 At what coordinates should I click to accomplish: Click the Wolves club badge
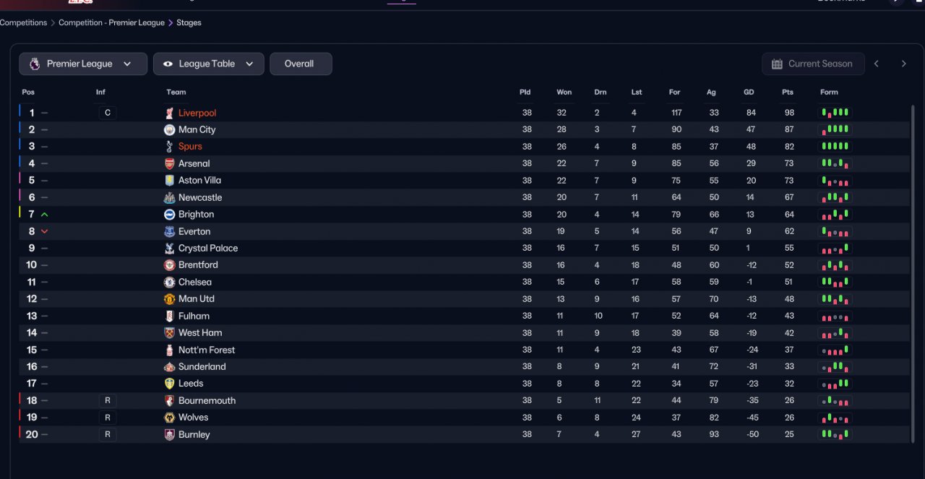coord(169,418)
